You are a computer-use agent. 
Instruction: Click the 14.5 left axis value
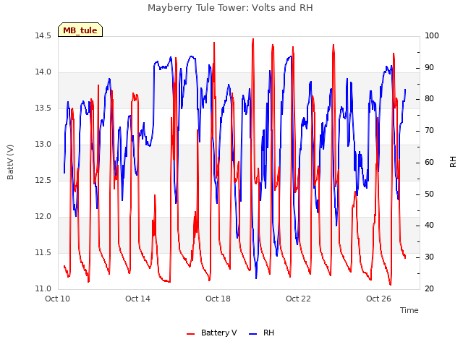click(x=43, y=35)
